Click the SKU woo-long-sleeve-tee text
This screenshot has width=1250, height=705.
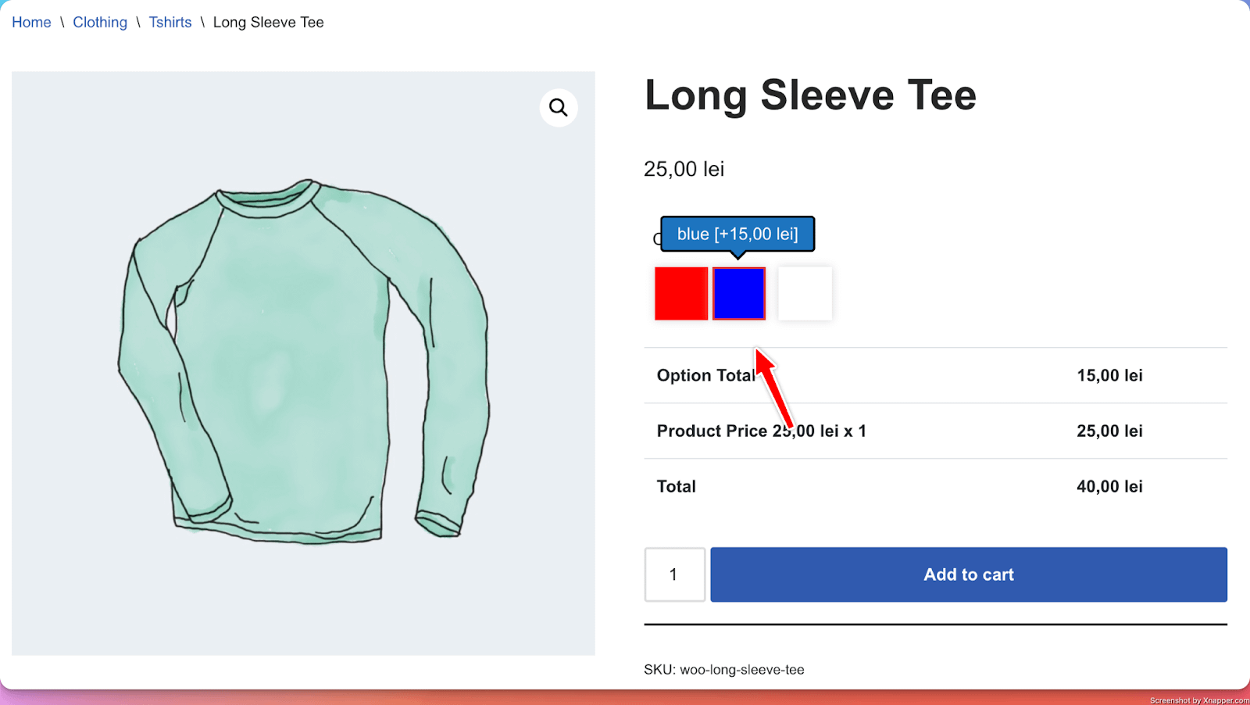(723, 670)
